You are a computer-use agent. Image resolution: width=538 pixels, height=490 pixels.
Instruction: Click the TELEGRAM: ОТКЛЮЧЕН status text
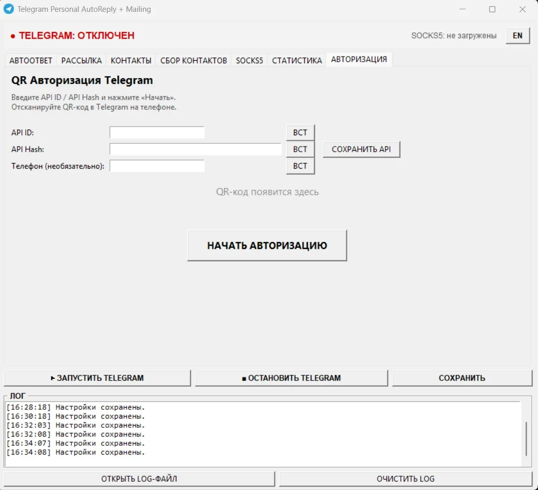click(x=77, y=35)
